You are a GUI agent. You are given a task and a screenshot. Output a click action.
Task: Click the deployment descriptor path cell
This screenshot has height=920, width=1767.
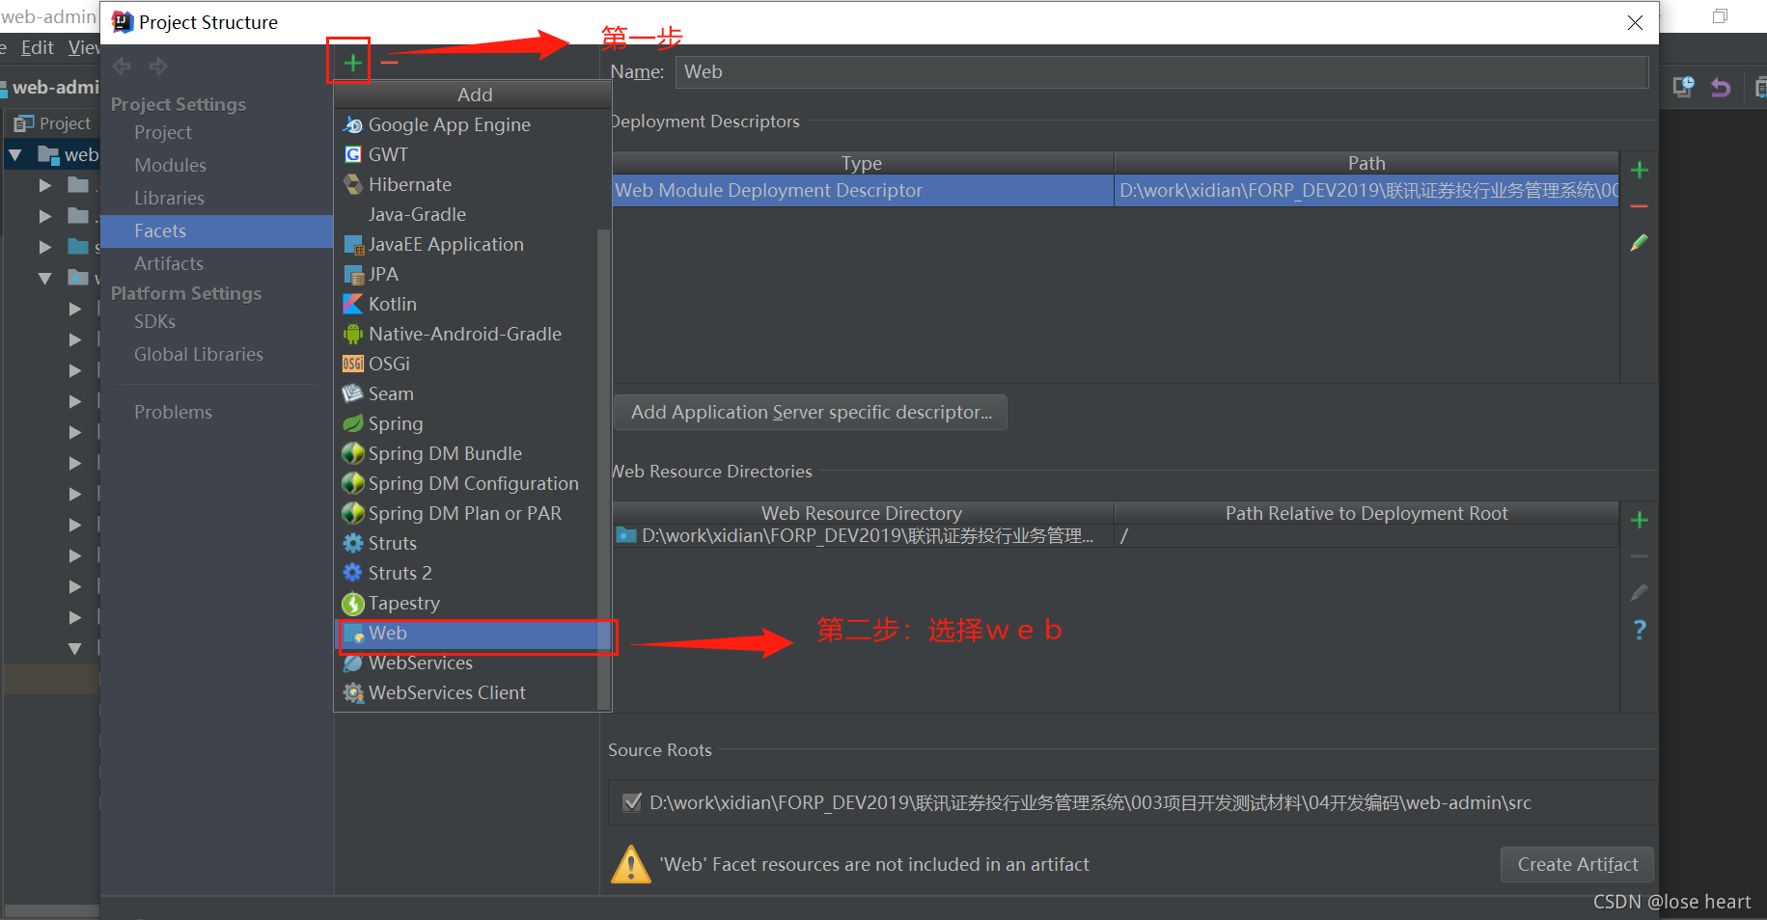(x=1367, y=190)
